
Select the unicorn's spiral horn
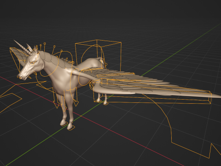pyautogui.click(x=23, y=47)
